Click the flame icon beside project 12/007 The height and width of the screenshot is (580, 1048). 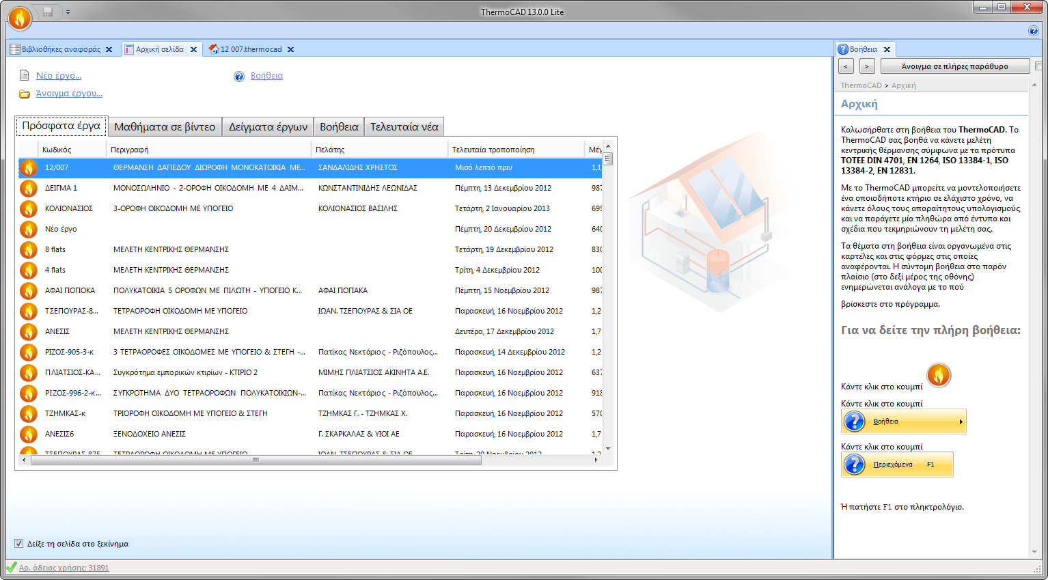pos(28,167)
